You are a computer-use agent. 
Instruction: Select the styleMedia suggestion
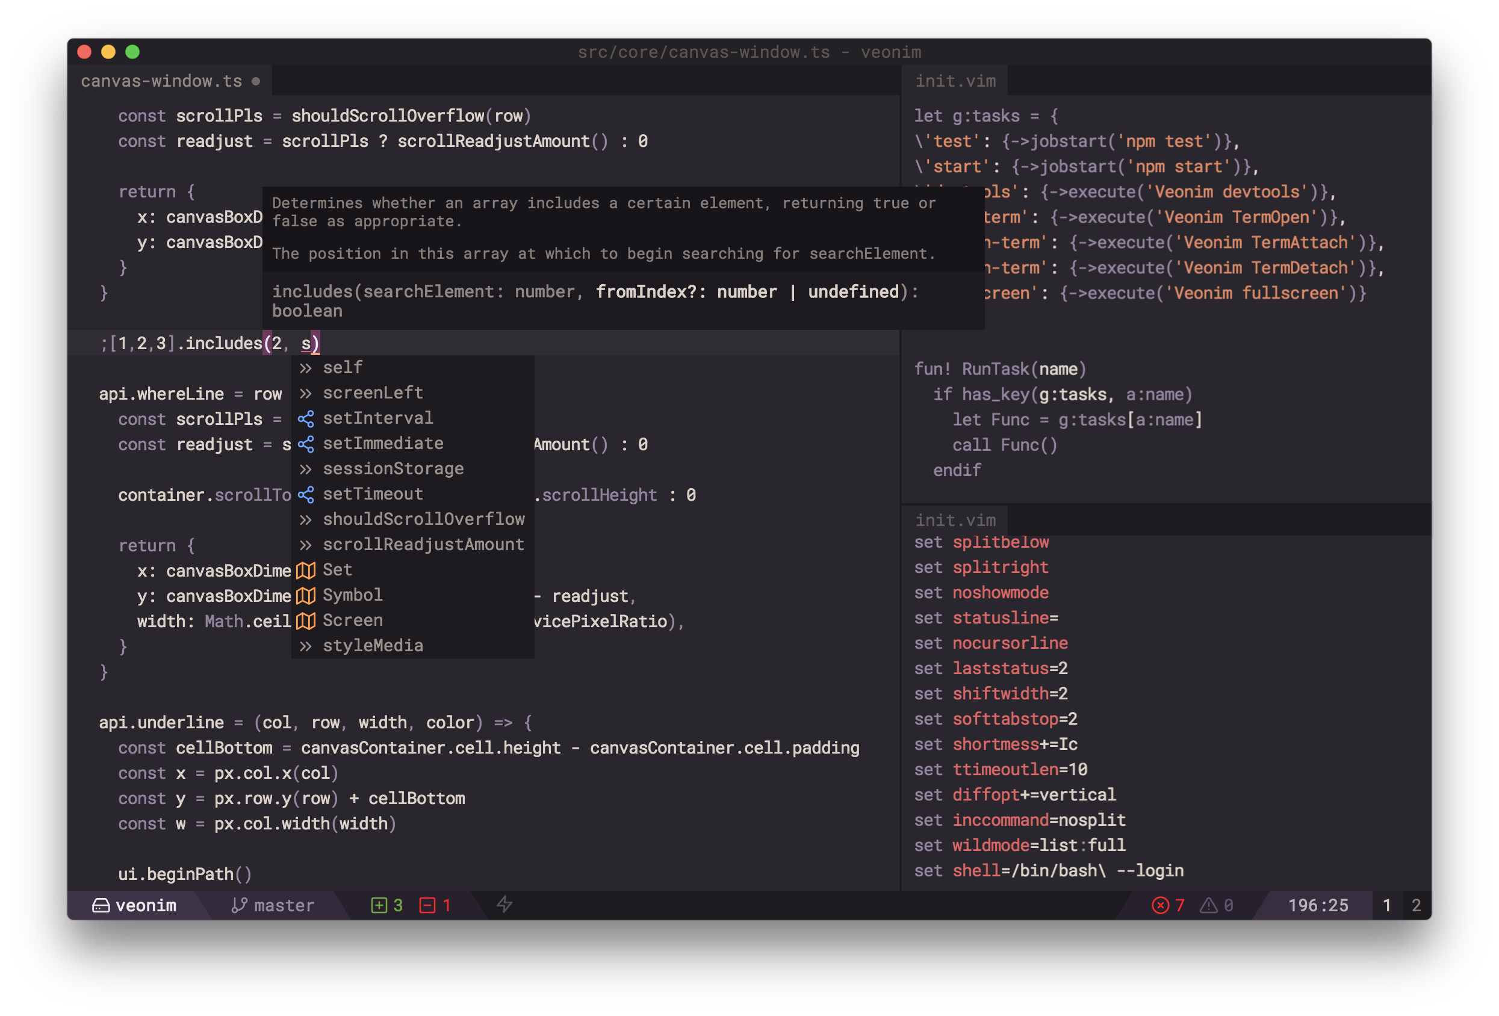tap(373, 646)
